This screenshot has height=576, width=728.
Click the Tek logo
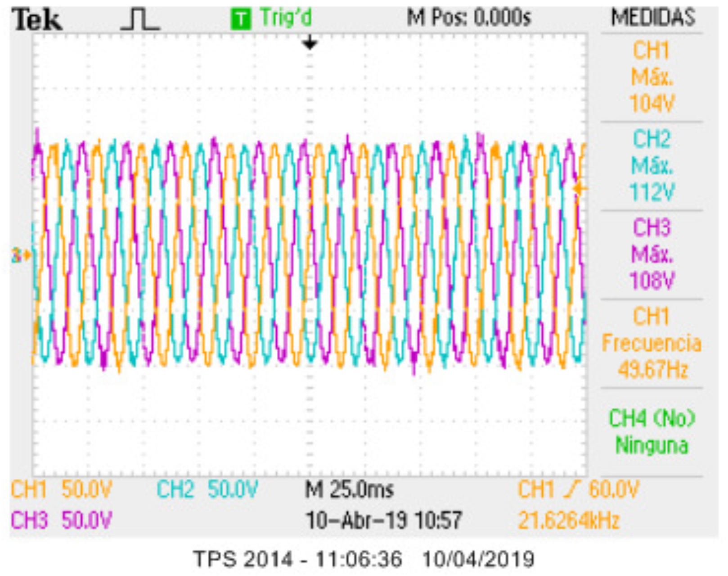pyautogui.click(x=37, y=20)
